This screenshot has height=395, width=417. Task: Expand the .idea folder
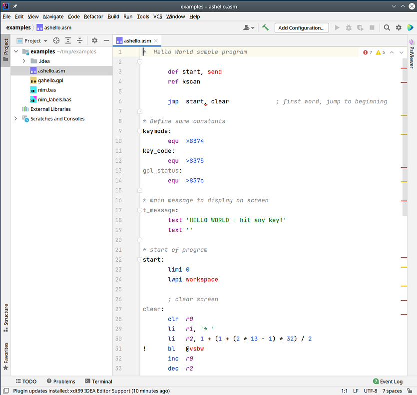(x=24, y=61)
